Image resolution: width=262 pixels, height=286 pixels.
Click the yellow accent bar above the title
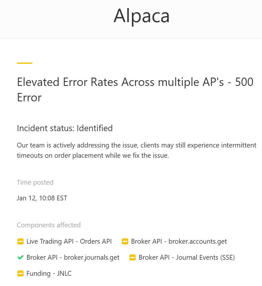click(25, 63)
